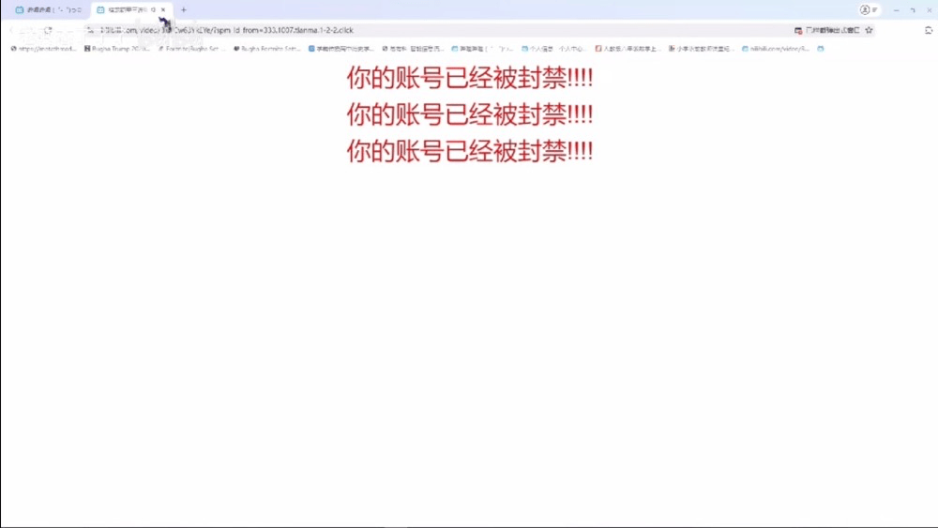Open the "Rugha Fortnite Sett..." bookmark
This screenshot has height=528, width=938.
(x=266, y=49)
